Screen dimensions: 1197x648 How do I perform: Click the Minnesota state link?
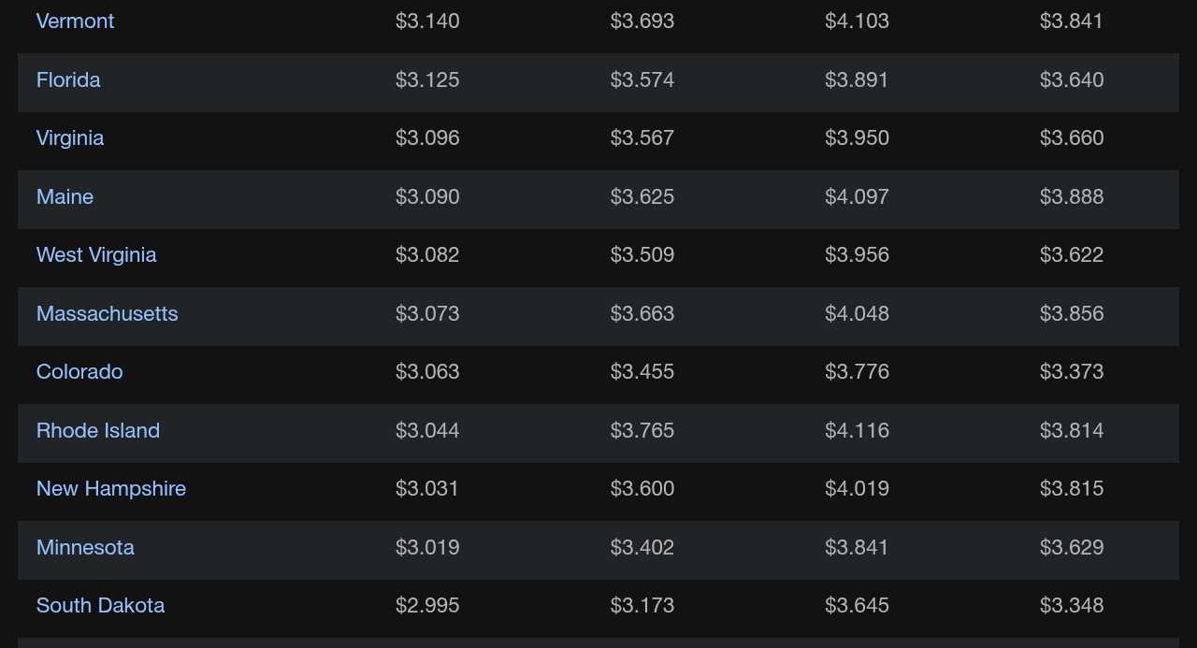[x=85, y=547]
